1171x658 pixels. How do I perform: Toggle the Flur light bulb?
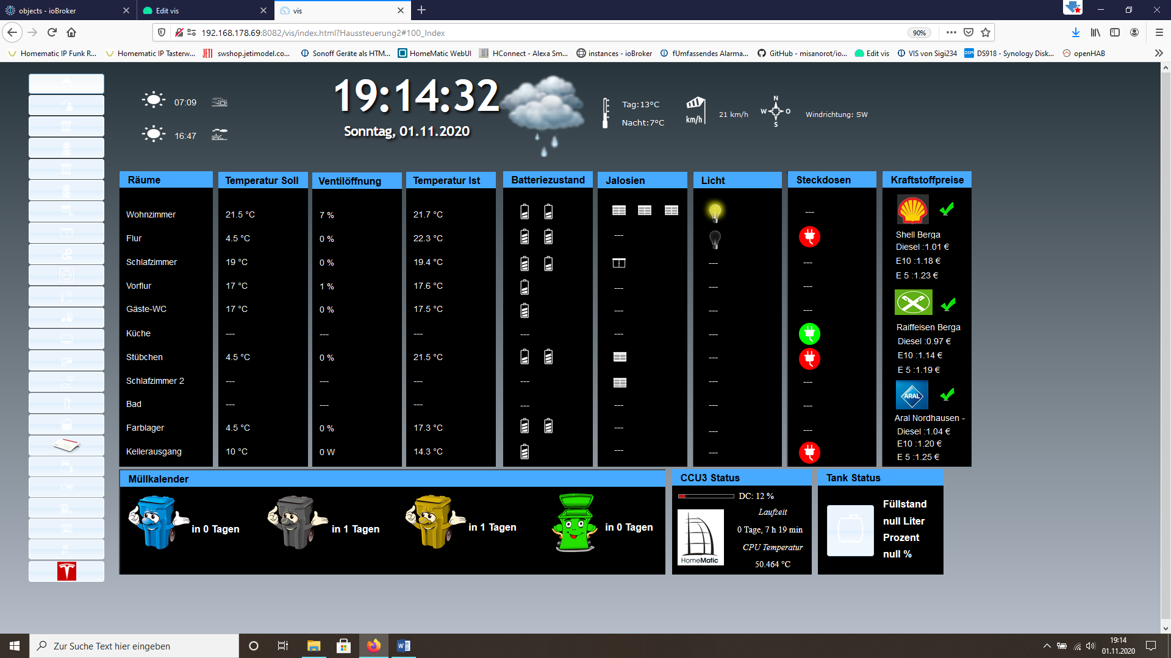click(715, 239)
